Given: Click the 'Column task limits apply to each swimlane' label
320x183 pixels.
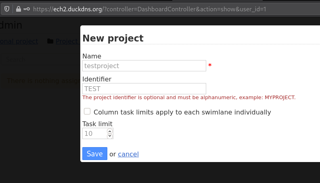Looking at the screenshot, I should (182, 112).
